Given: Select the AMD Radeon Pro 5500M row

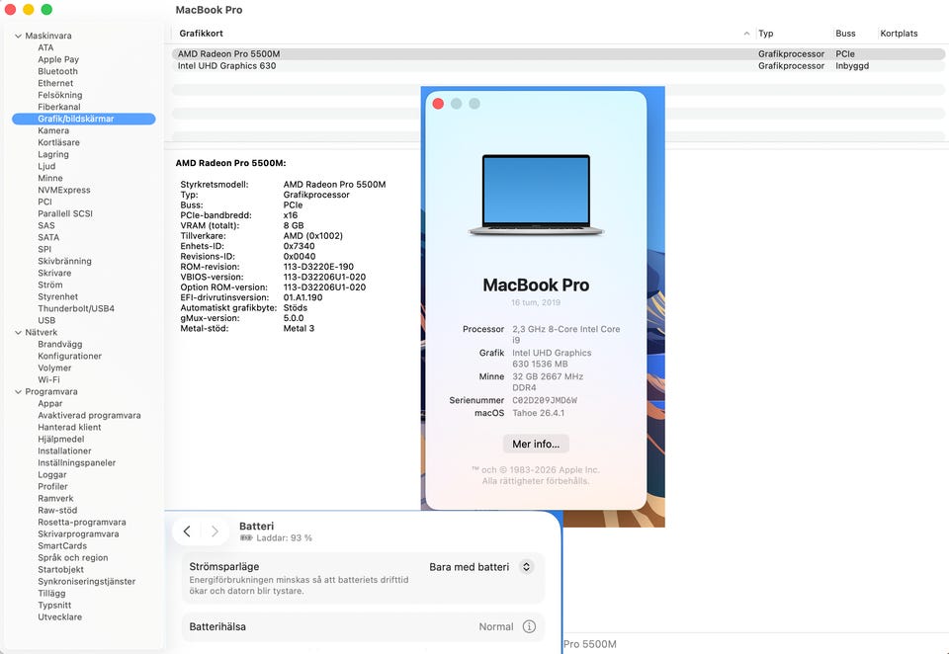Looking at the screenshot, I should (x=558, y=54).
